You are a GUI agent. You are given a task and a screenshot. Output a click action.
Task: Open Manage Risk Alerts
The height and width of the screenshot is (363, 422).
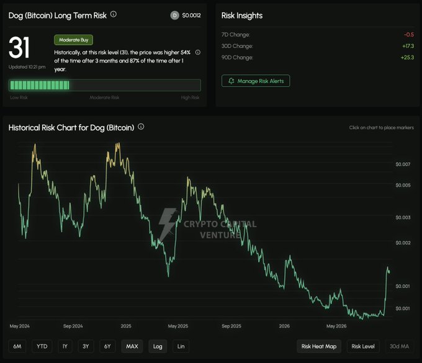256,81
